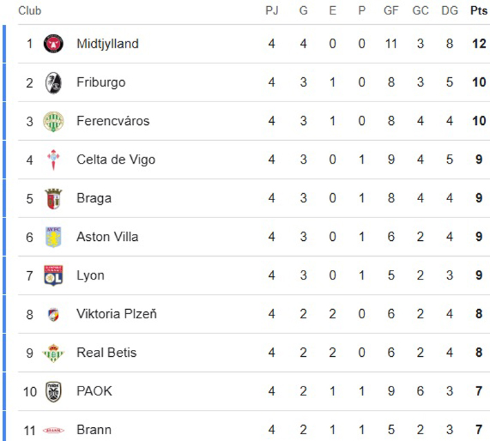The image size is (490, 441).
Task: Open the Midtjylland team name link
Action: click(x=108, y=44)
